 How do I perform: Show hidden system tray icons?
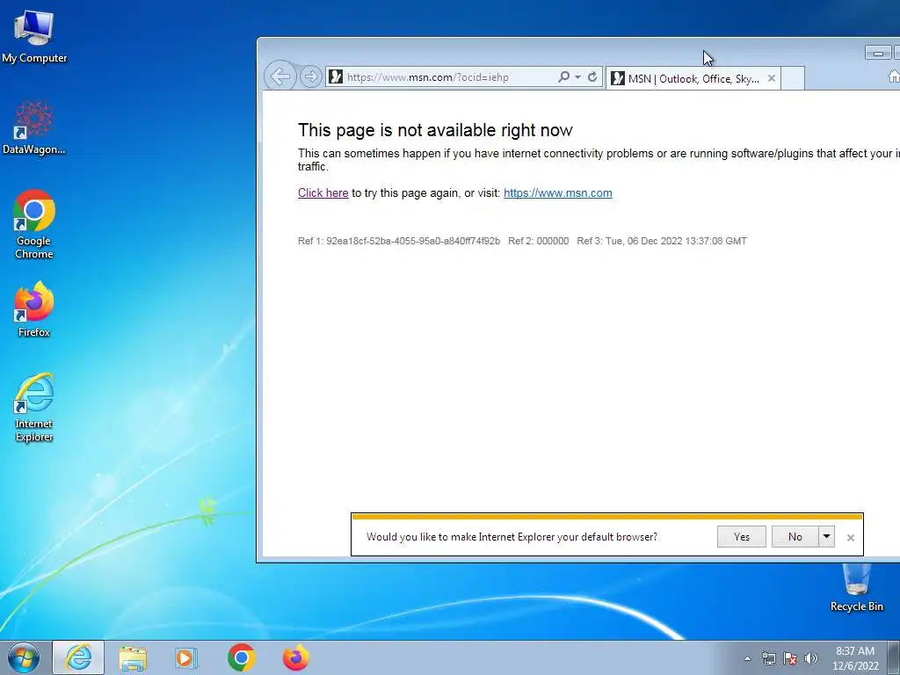[747, 658]
